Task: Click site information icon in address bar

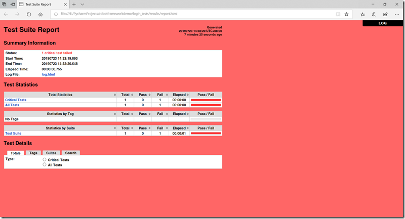Action: tap(56, 14)
